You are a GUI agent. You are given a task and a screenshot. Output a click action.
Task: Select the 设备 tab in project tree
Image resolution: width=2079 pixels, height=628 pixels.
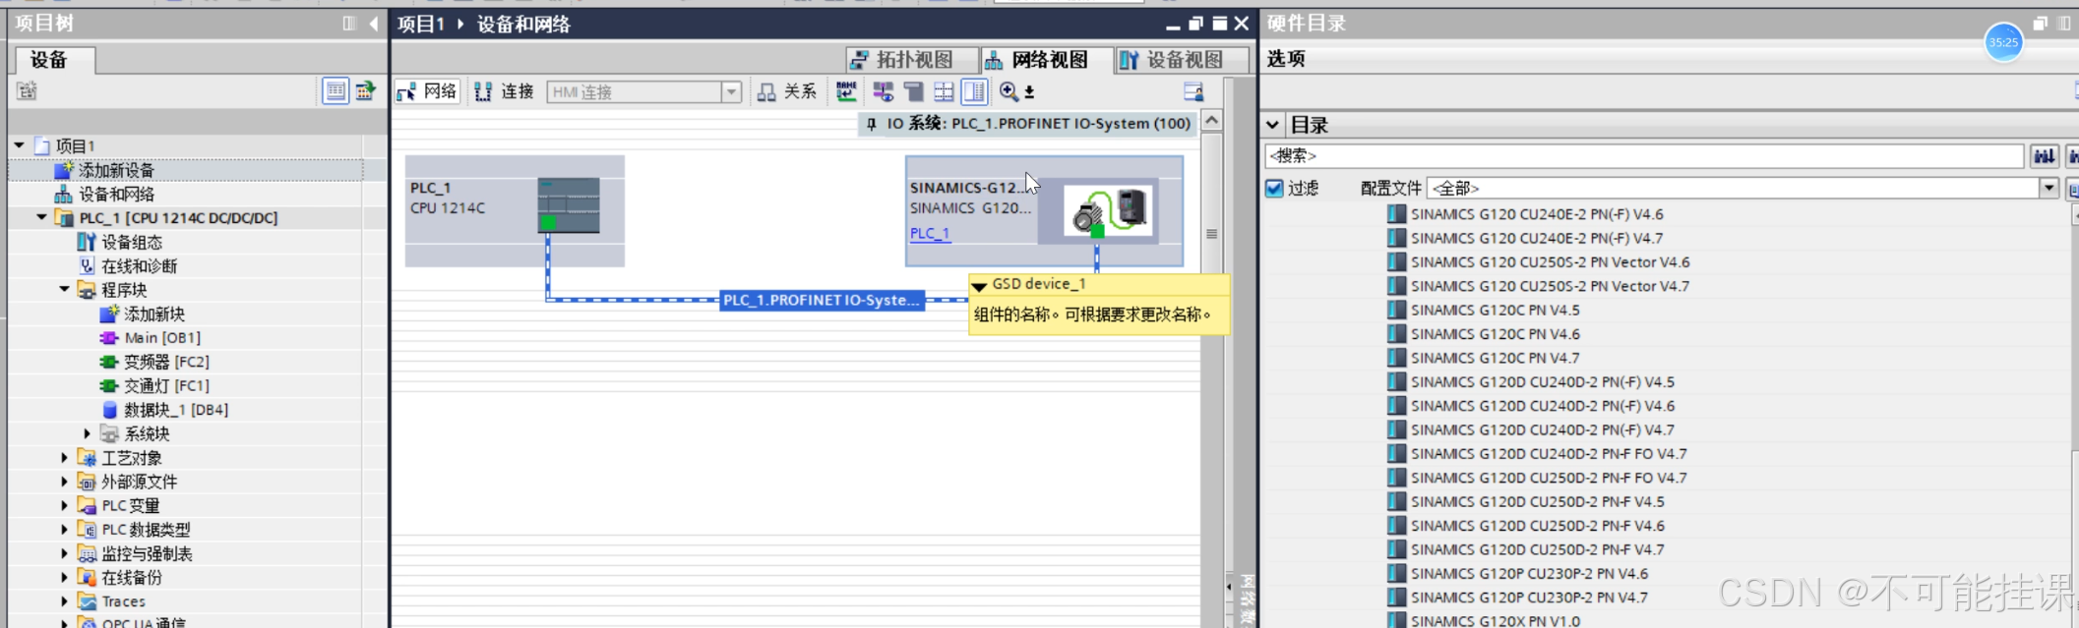pos(54,60)
